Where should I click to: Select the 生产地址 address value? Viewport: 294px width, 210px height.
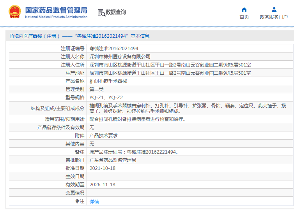point(170,73)
